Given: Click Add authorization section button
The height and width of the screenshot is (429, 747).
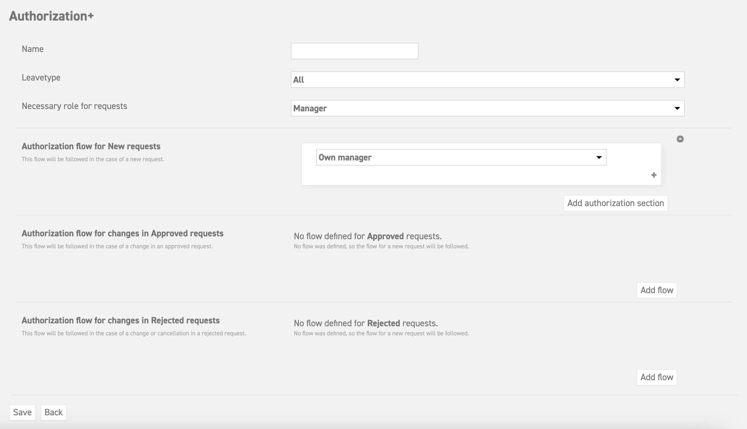Looking at the screenshot, I should tap(616, 203).
